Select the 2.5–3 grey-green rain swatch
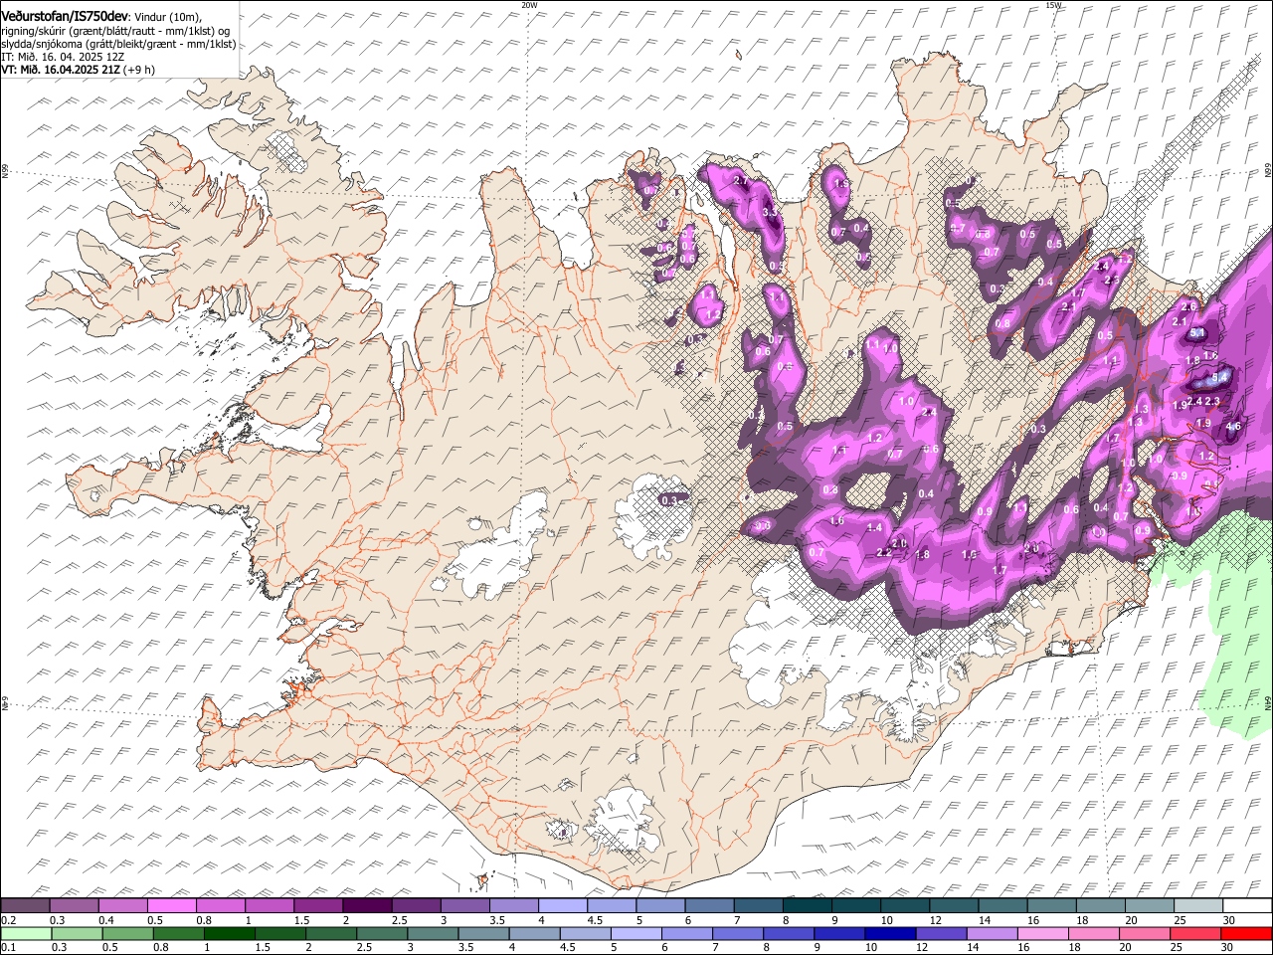The height and width of the screenshot is (955, 1273). [382, 933]
